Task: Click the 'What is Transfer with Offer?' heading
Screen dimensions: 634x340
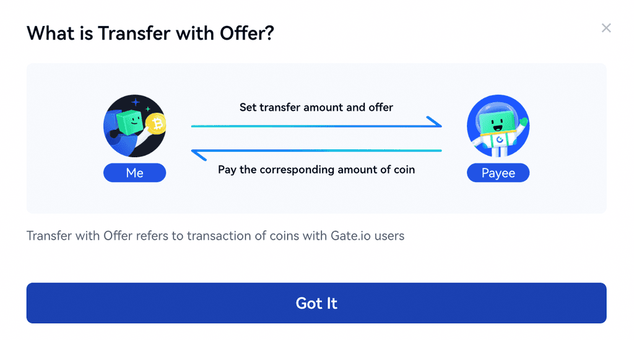Action: (x=150, y=33)
